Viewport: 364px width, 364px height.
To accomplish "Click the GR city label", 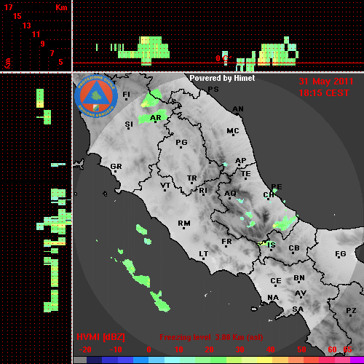I will (116, 167).
